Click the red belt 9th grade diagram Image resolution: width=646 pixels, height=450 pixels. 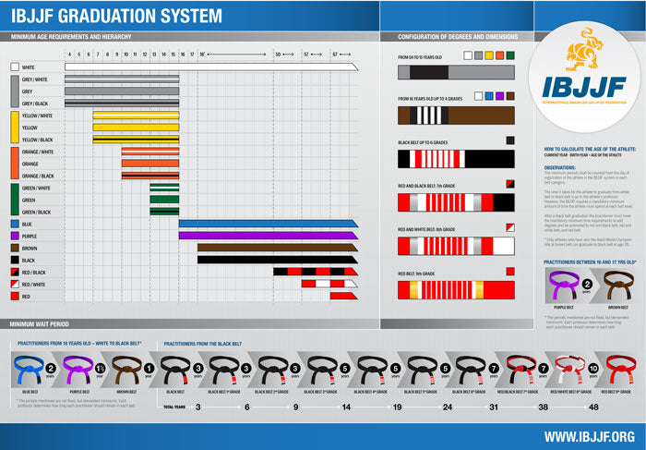point(456,290)
